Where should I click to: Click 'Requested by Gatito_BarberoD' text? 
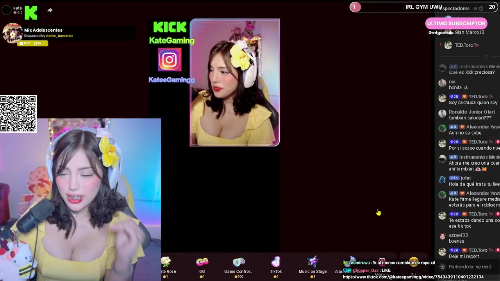click(48, 36)
